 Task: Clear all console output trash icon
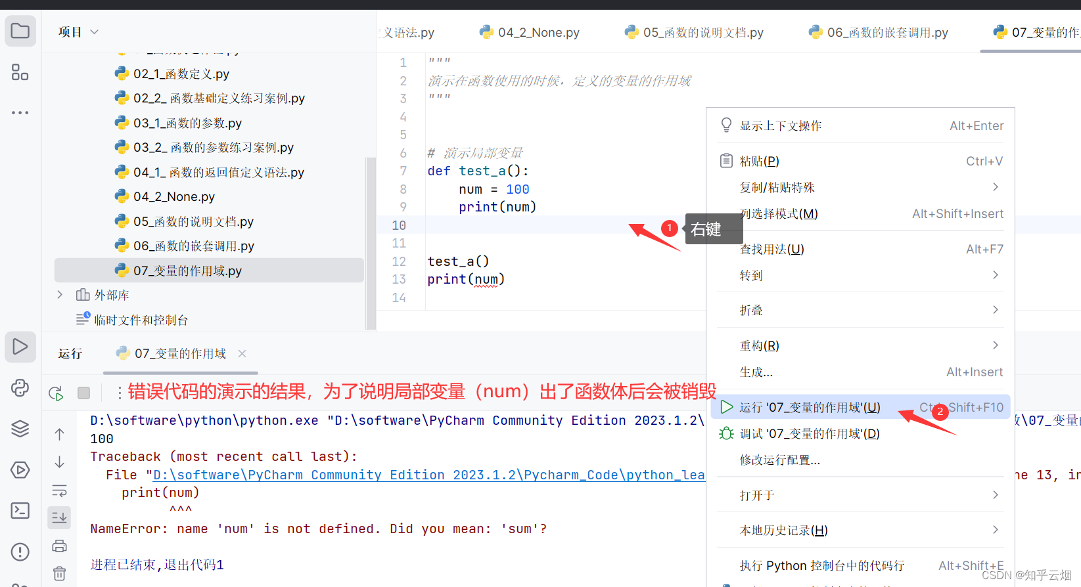59,574
